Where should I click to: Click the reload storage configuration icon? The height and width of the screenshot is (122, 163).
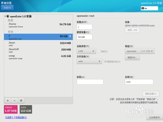click(x=21, y=101)
